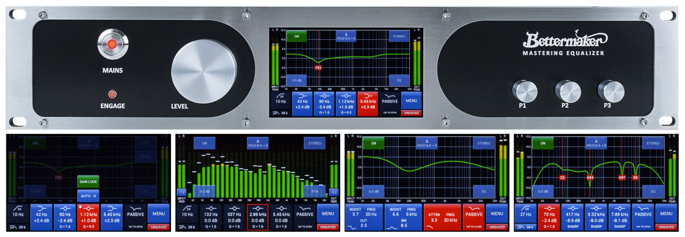Select the 42 Hz shelf band in Gain Lock screen
The height and width of the screenshot is (237, 685).
tap(41, 217)
